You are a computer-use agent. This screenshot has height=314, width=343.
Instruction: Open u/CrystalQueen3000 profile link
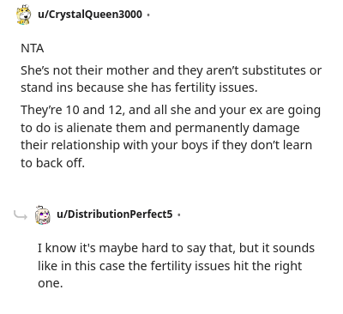[90, 15]
